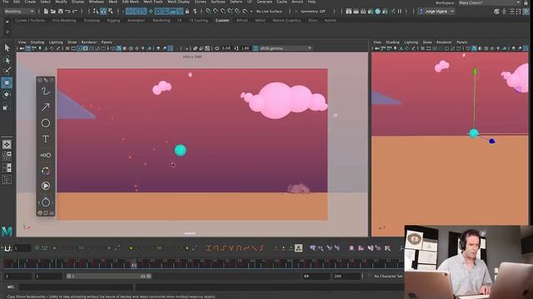
Task: Click the Save Scene icon
Action: click(x=61, y=11)
